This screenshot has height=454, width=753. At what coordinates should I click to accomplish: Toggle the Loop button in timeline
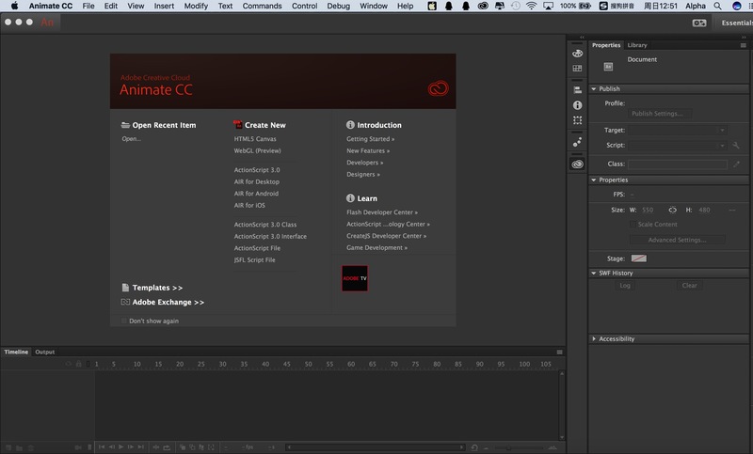point(167,447)
